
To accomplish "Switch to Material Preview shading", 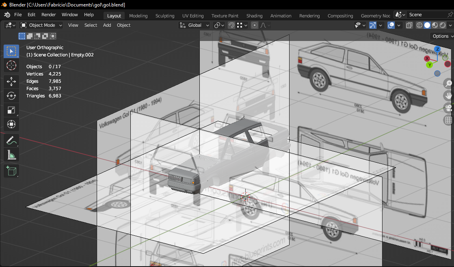I will tap(435, 26).
